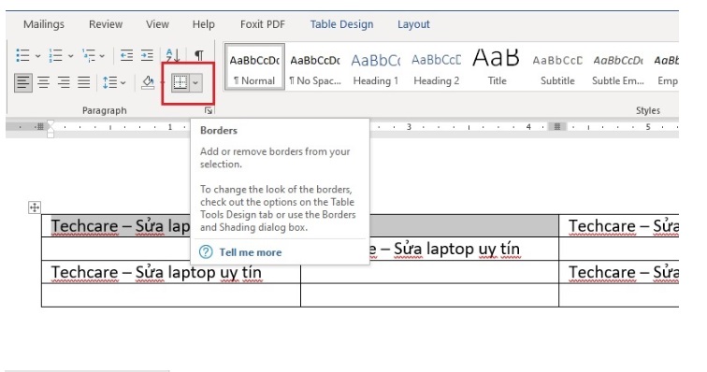
Task: Open the Tell me more link
Action: click(251, 252)
